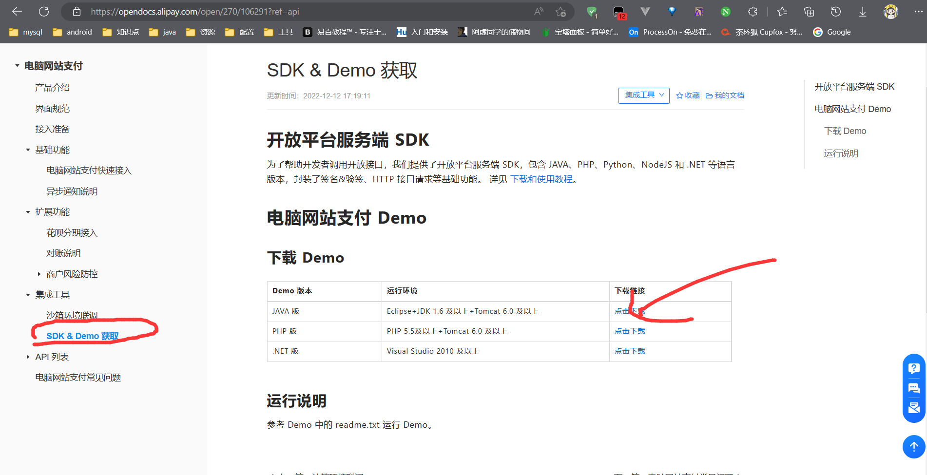The height and width of the screenshot is (475, 927).
Task: Open the gray V extension icon
Action: pyautogui.click(x=645, y=11)
